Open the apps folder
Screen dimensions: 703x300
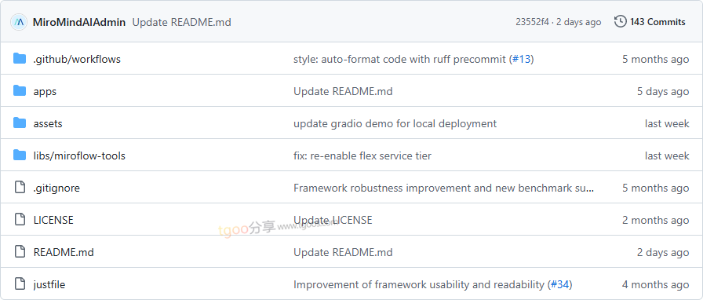pos(45,92)
